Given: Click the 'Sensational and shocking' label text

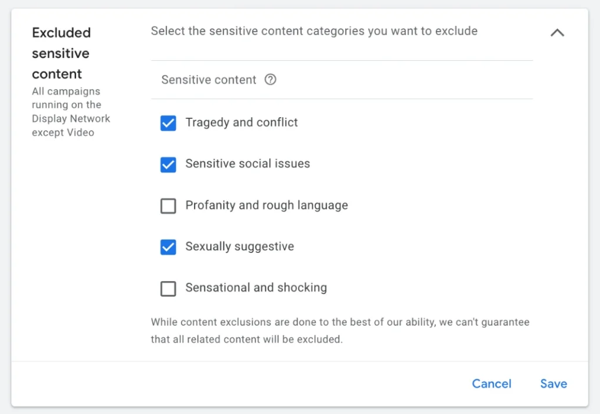Looking at the screenshot, I should pos(256,288).
